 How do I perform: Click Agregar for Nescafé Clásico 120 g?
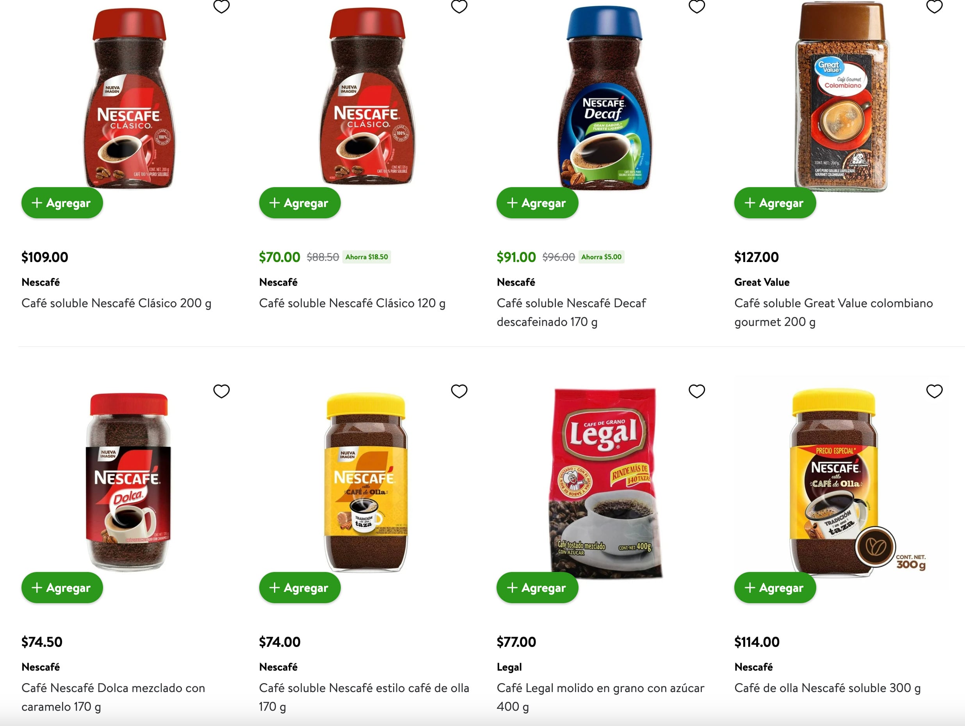(300, 203)
